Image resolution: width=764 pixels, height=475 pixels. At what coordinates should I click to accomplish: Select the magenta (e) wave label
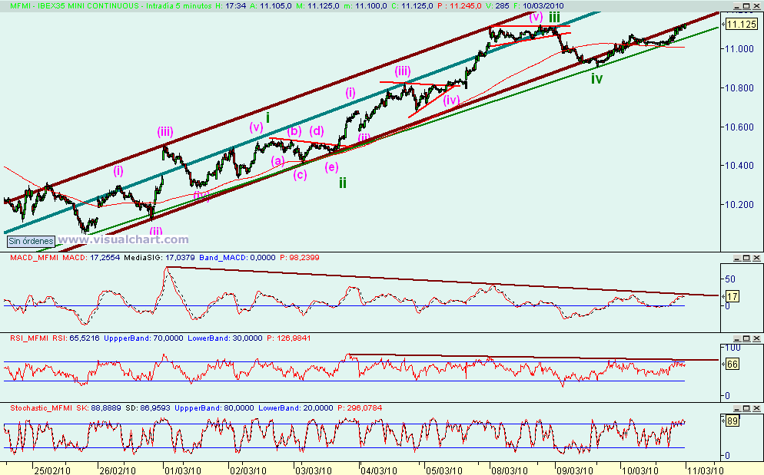331,167
